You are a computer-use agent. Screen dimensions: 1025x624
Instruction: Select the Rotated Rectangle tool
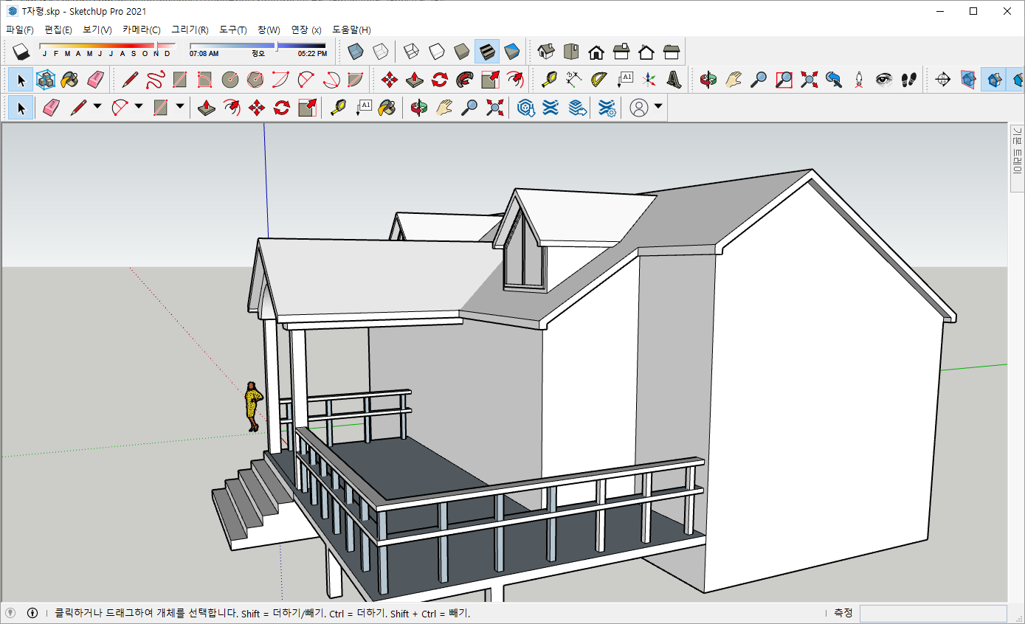(205, 79)
